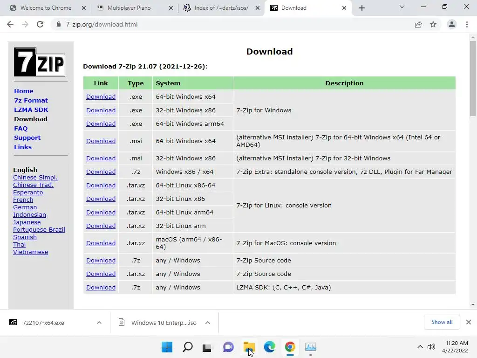Switch language to Chinese Simpl.
477x358 pixels.
pos(35,178)
